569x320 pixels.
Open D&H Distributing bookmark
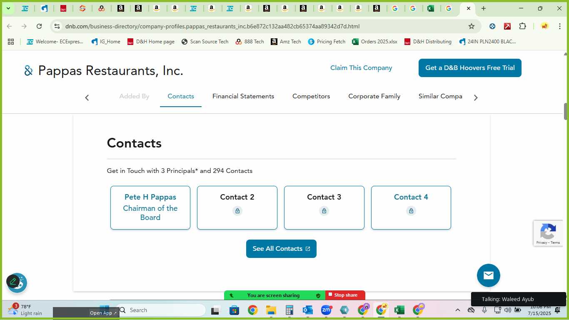tap(428, 42)
